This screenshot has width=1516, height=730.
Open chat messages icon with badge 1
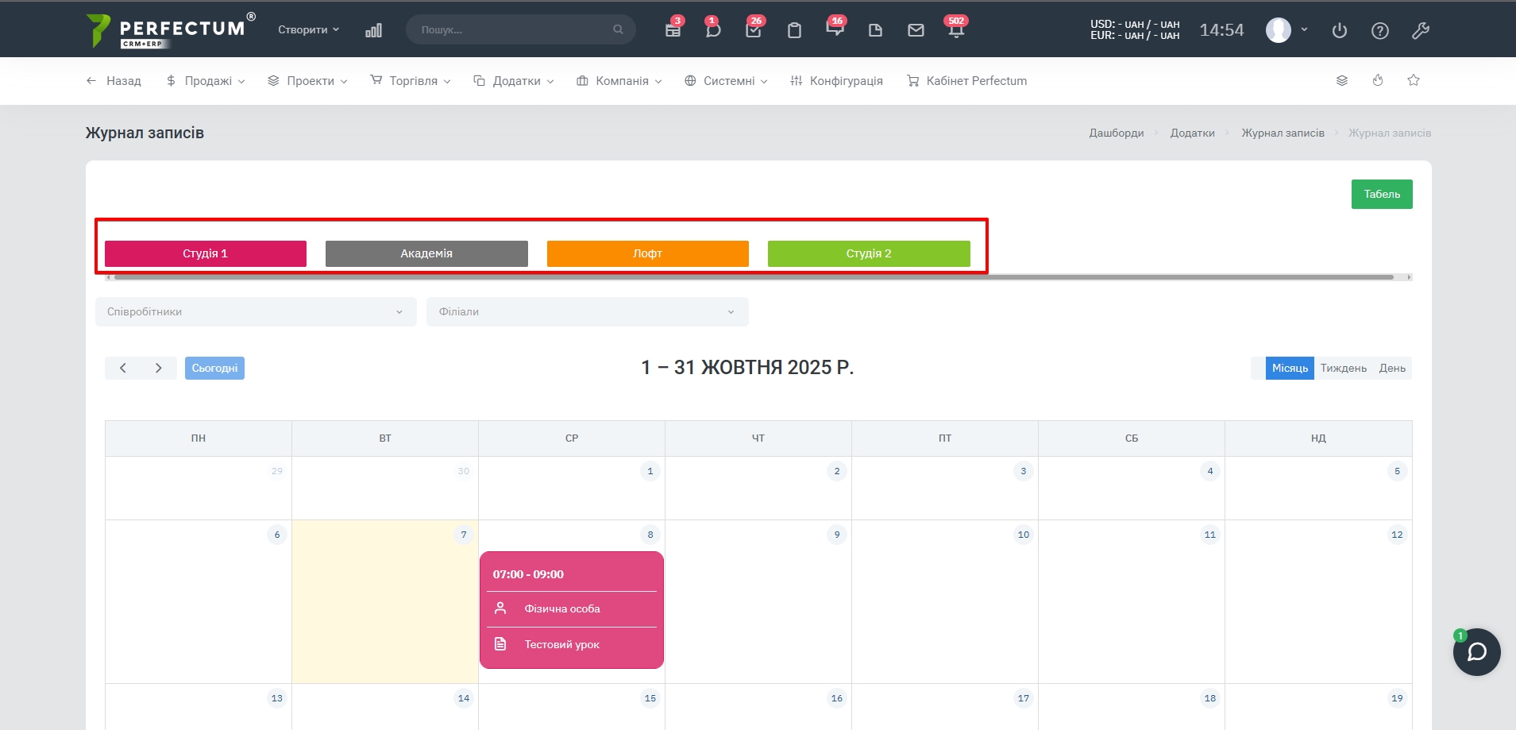[712, 30]
